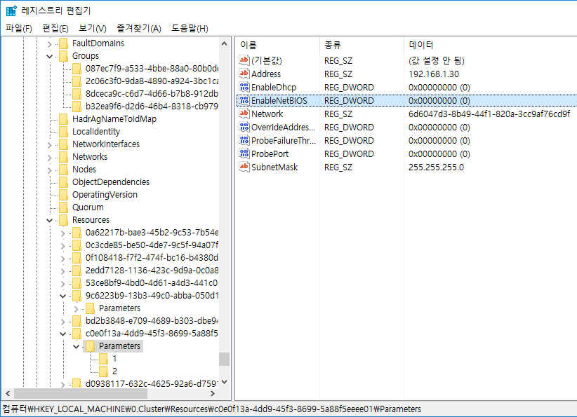Click the EnableDhcp DWORD value icon
The width and height of the screenshot is (577, 417).
click(244, 87)
